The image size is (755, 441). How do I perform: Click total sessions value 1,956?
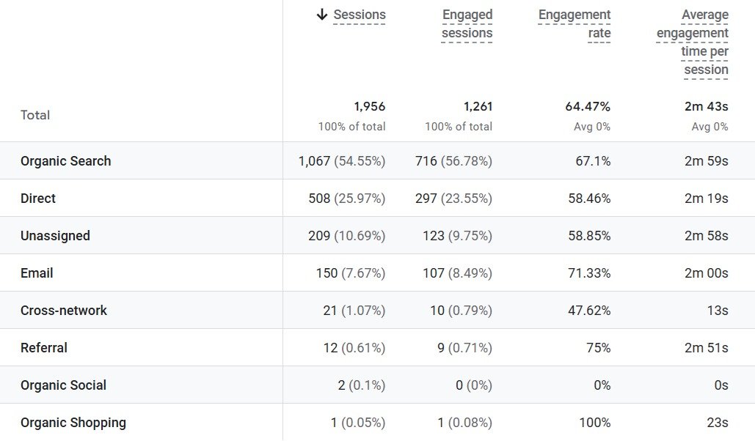click(x=369, y=107)
